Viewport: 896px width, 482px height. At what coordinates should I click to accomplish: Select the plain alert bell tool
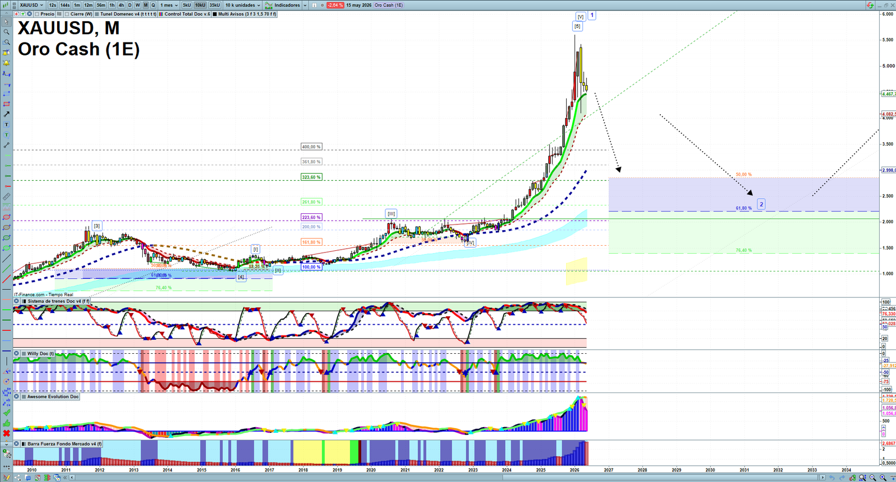(7, 63)
